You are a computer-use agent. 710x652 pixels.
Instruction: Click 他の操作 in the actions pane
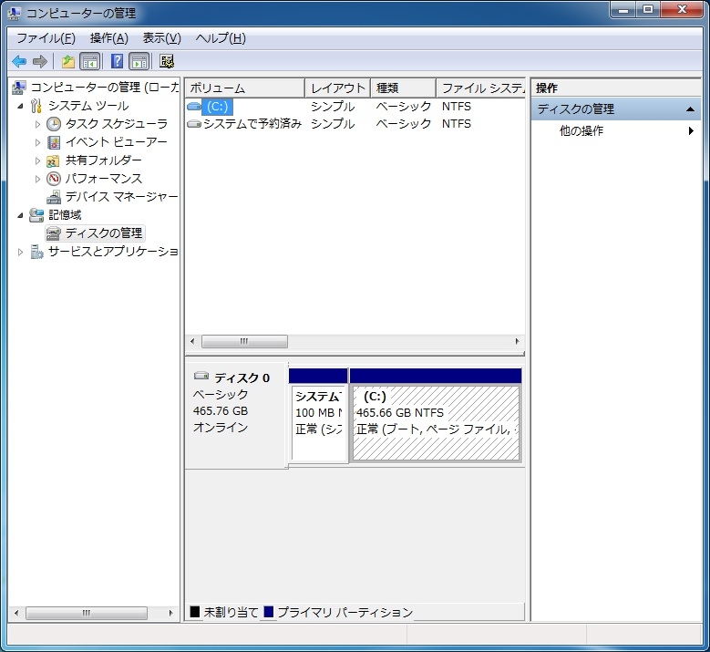[x=581, y=131]
